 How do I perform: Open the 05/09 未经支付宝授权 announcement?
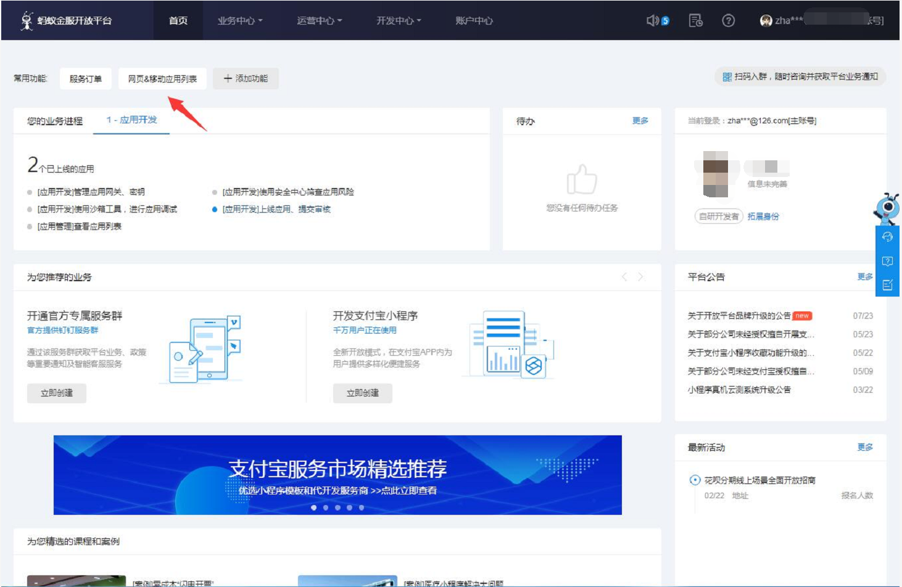pyautogui.click(x=751, y=371)
